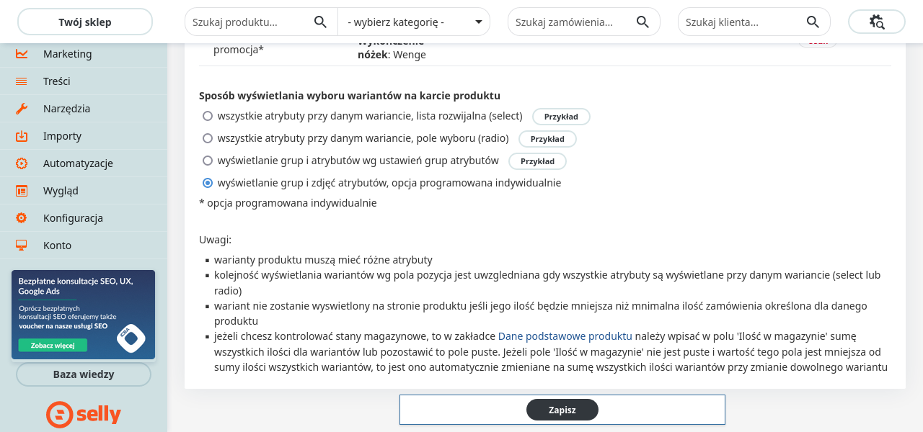
Task: Click the Konto monitor icon
Action: tap(22, 246)
